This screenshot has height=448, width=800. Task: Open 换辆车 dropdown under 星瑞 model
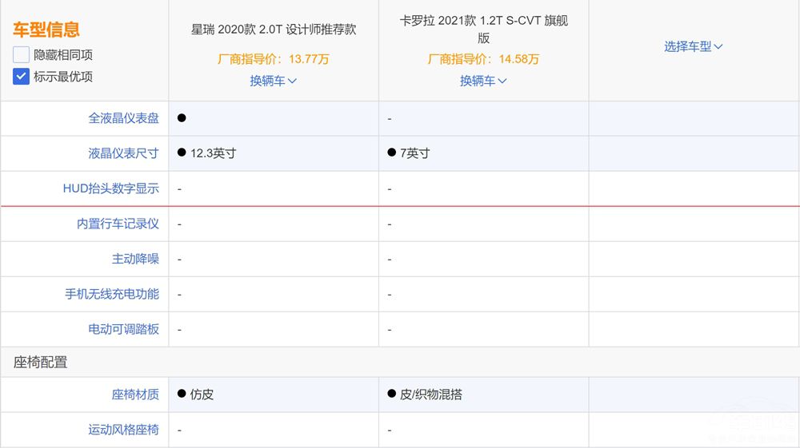273,81
